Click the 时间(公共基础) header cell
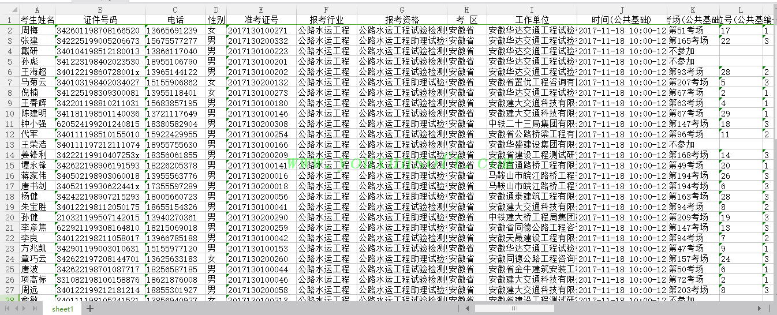 (x=622, y=20)
